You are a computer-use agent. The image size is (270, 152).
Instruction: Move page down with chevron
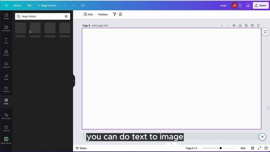tap(228, 25)
